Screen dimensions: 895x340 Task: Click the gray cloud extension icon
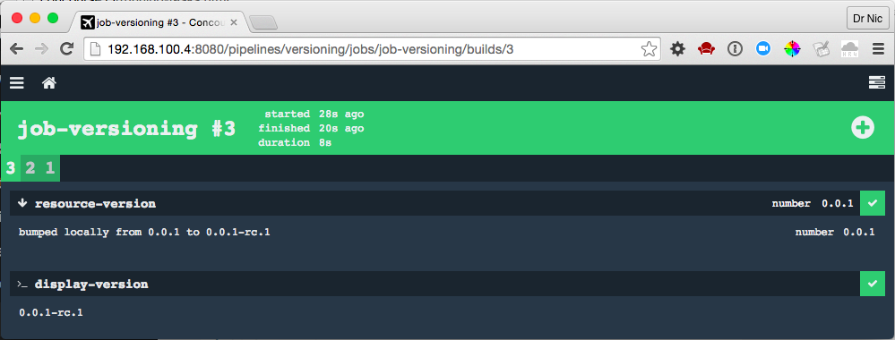850,49
